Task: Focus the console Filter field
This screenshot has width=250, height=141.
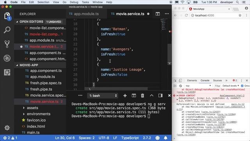Action: 218,86
